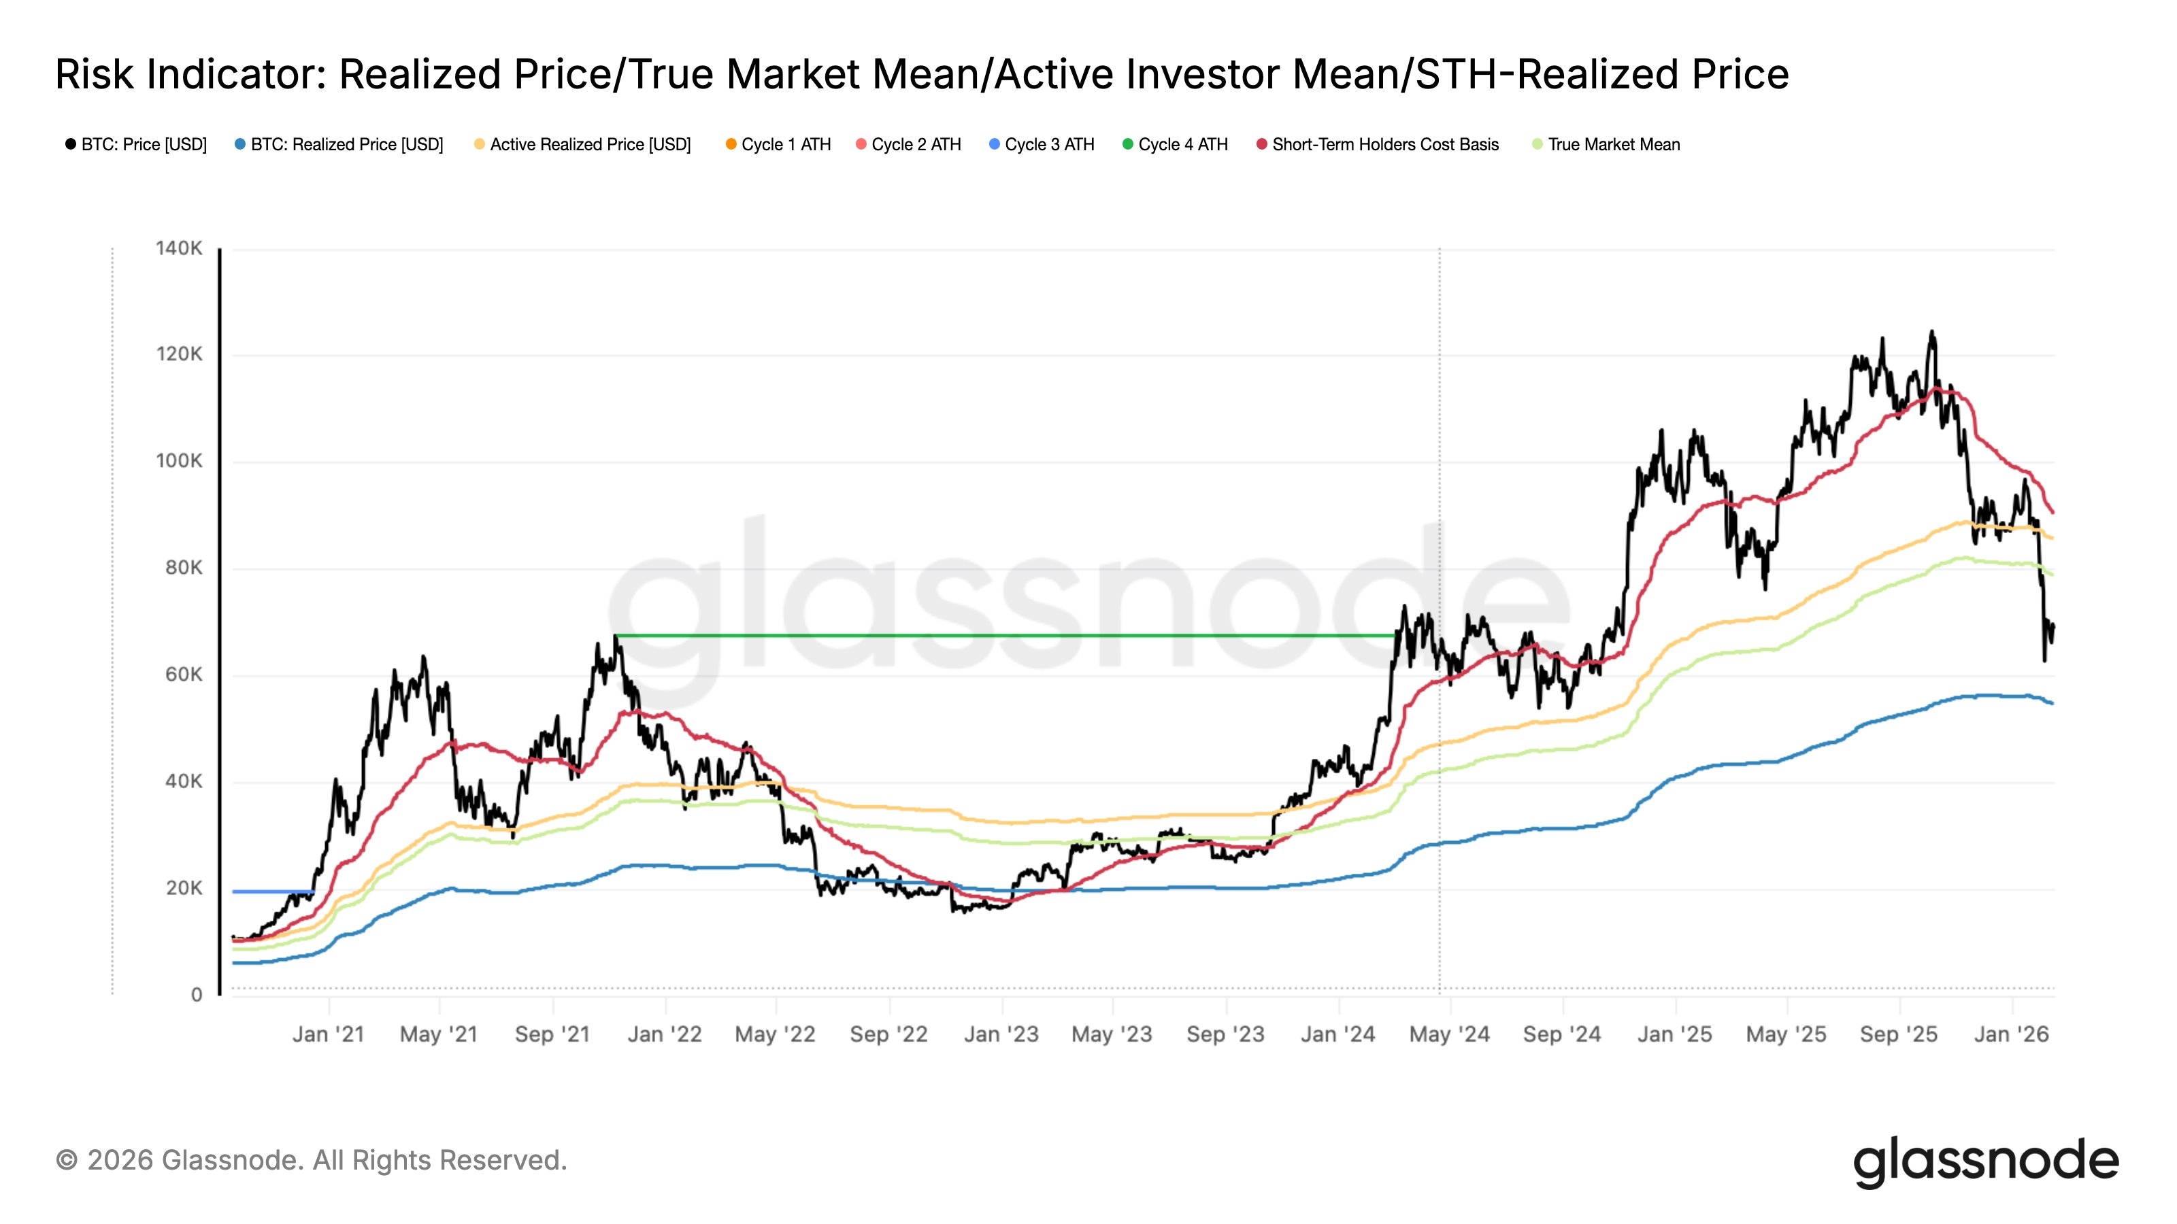2177x1224 pixels.
Task: Hide the Active Realized Price series label
Action: click(590, 144)
